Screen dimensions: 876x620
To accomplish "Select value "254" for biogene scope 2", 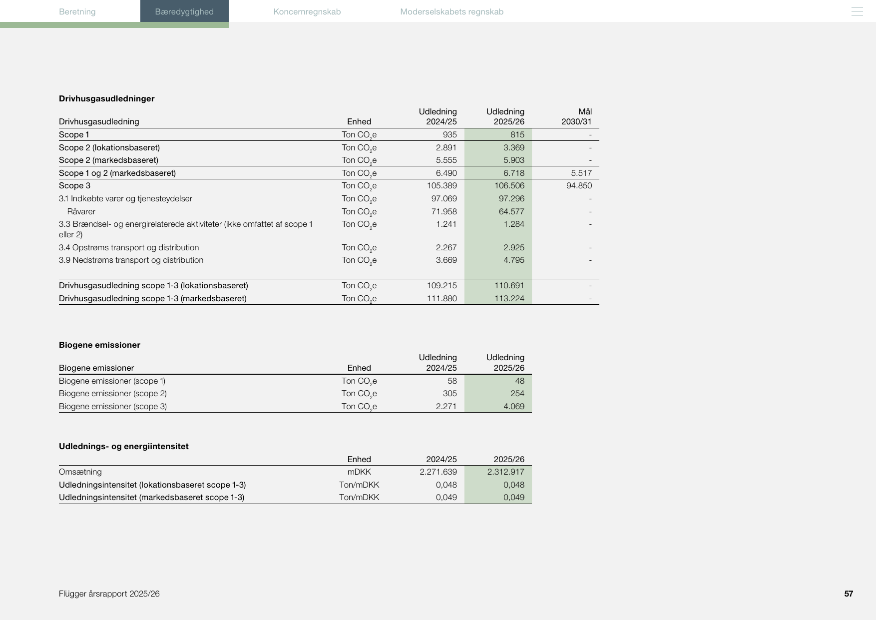I will pyautogui.click(x=517, y=393).
